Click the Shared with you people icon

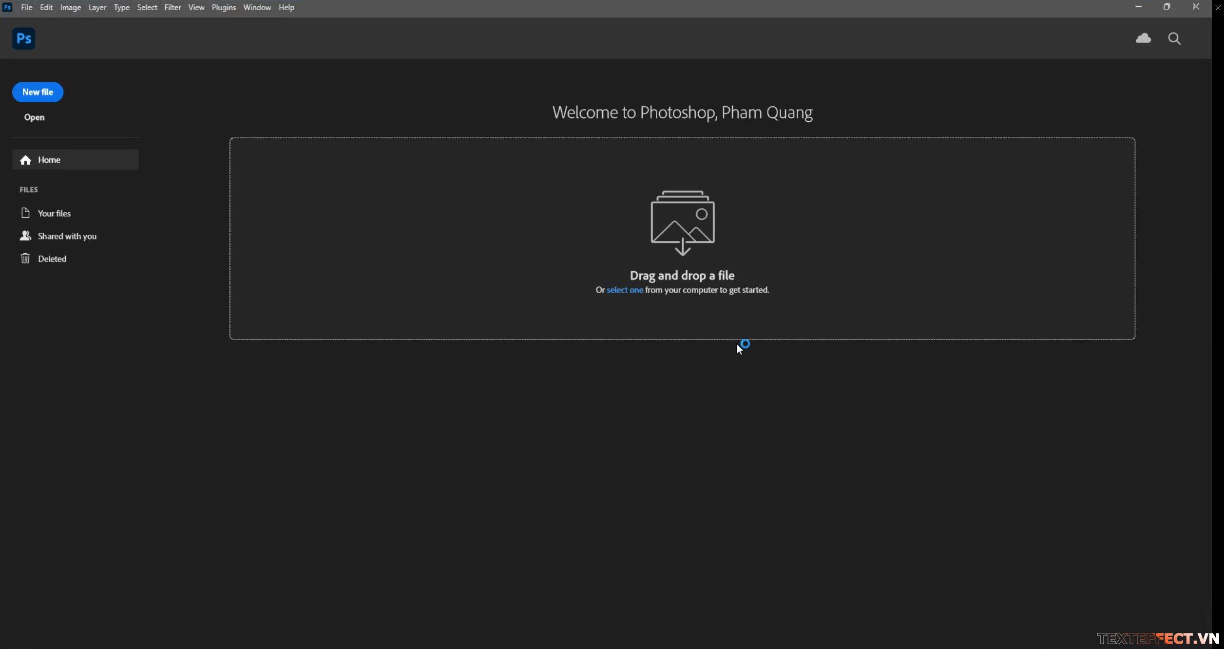click(x=25, y=236)
